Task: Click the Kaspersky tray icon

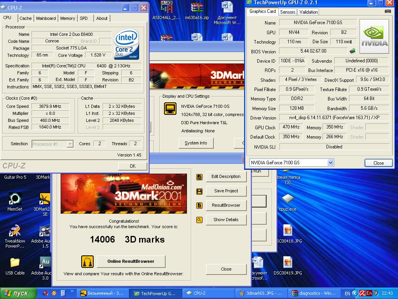Action: pos(362,293)
